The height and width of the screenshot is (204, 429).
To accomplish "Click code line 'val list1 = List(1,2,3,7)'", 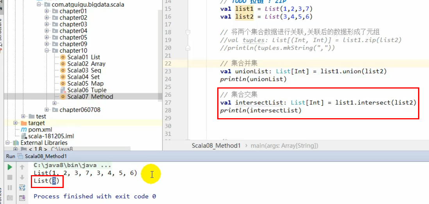I will 266,9.
